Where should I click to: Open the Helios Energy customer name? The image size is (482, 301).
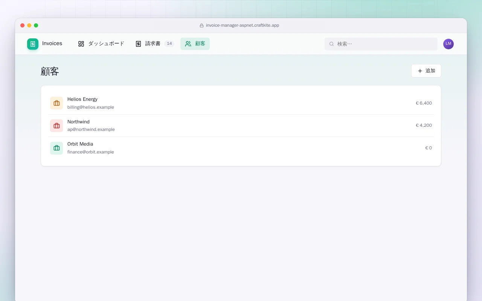coord(82,99)
